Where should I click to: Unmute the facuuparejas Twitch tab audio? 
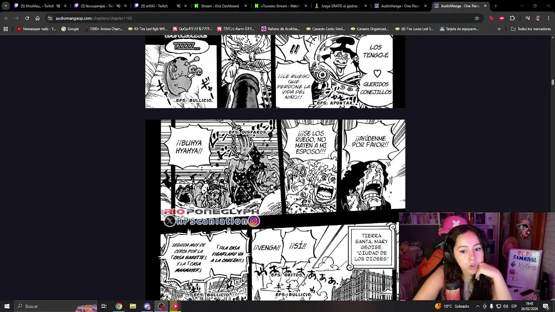(x=118, y=6)
